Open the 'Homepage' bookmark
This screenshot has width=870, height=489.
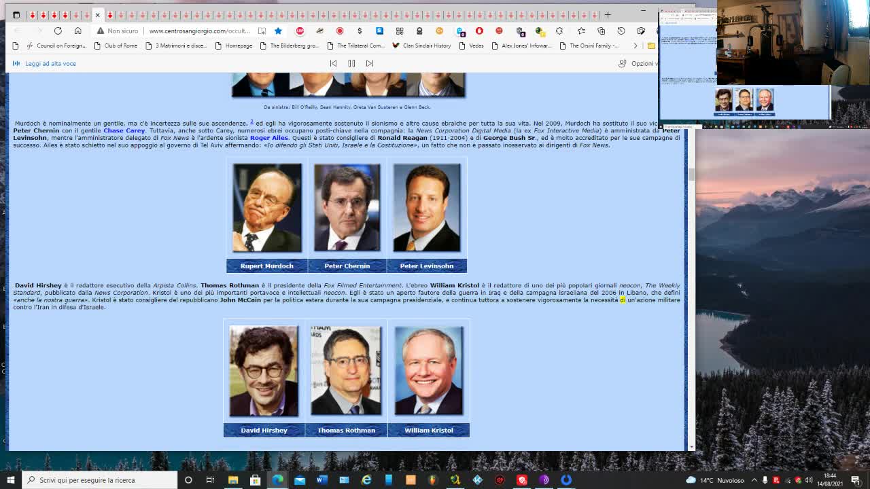[233, 46]
